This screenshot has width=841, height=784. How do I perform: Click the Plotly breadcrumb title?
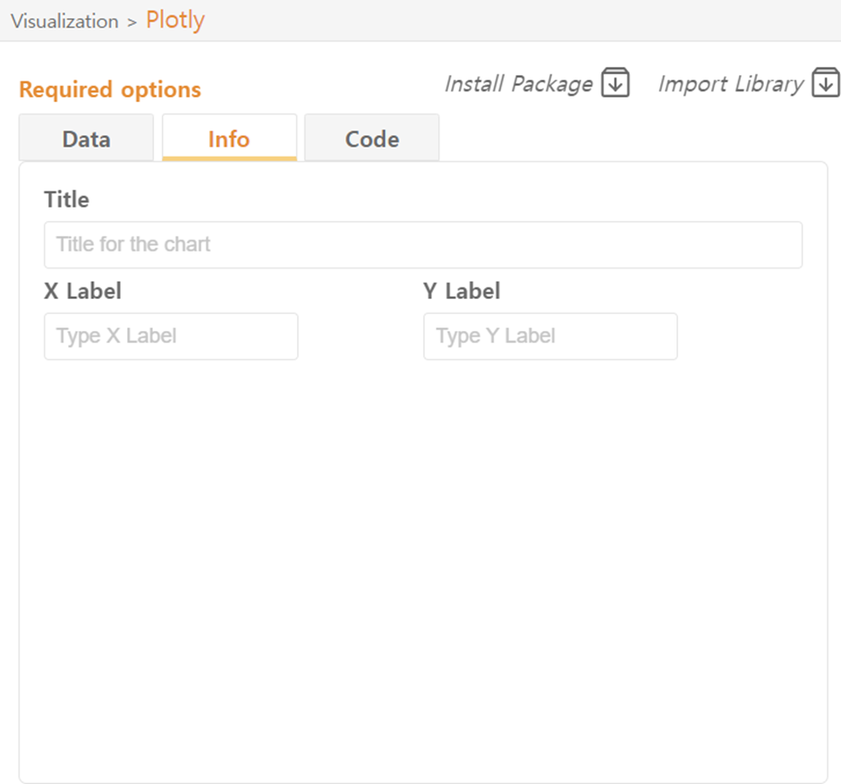click(x=175, y=21)
